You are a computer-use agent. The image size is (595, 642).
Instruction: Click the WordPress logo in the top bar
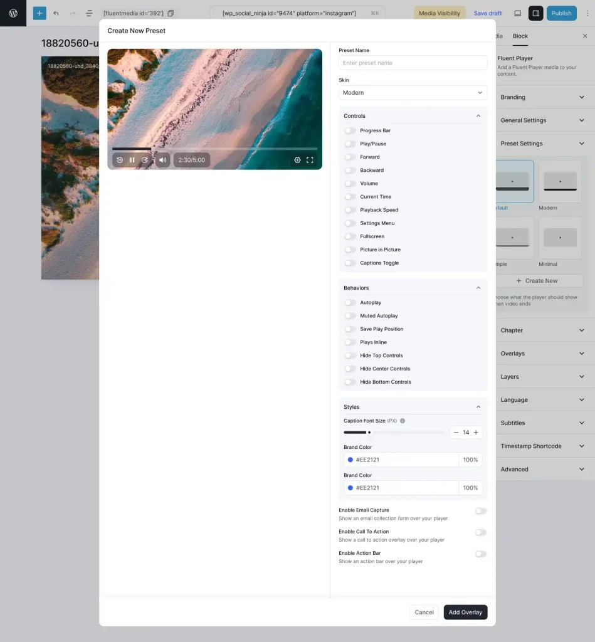13,13
